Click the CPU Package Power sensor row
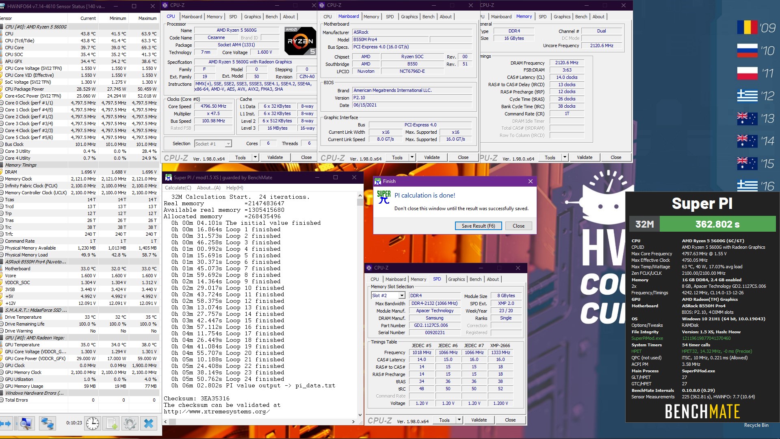780x439 pixels. coord(79,89)
